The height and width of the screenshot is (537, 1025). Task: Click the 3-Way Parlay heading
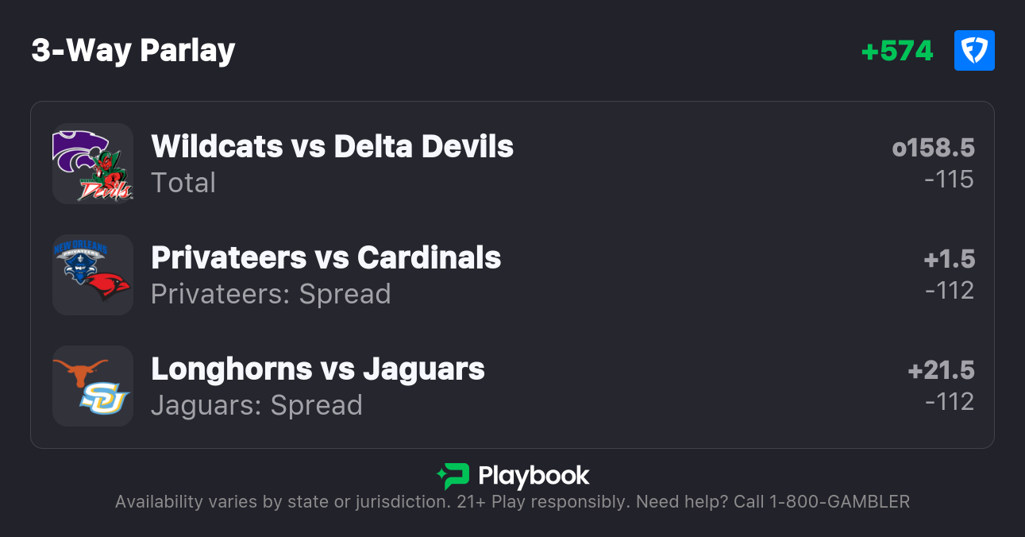(x=133, y=51)
